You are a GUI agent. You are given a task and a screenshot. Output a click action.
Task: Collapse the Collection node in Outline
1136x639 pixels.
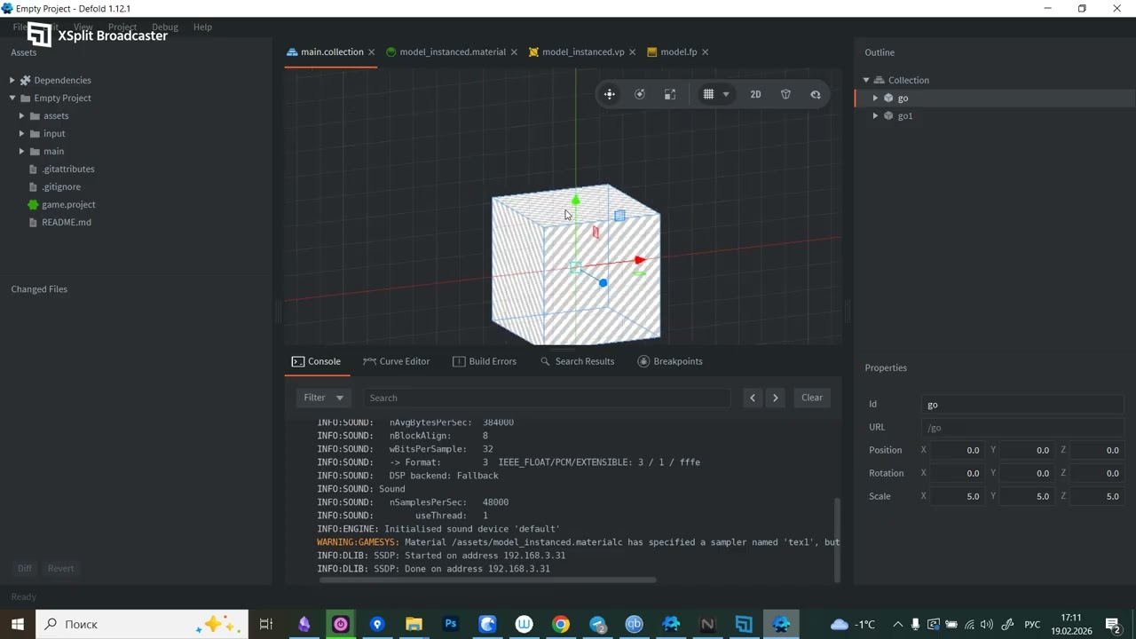pyautogui.click(x=866, y=80)
